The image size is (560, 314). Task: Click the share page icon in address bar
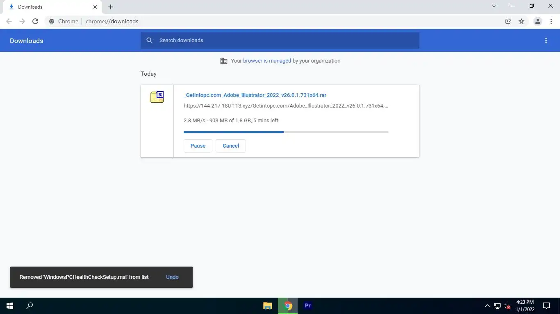(x=508, y=21)
